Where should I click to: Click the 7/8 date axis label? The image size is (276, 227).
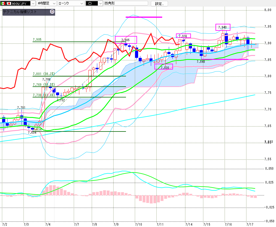tap(94, 225)
